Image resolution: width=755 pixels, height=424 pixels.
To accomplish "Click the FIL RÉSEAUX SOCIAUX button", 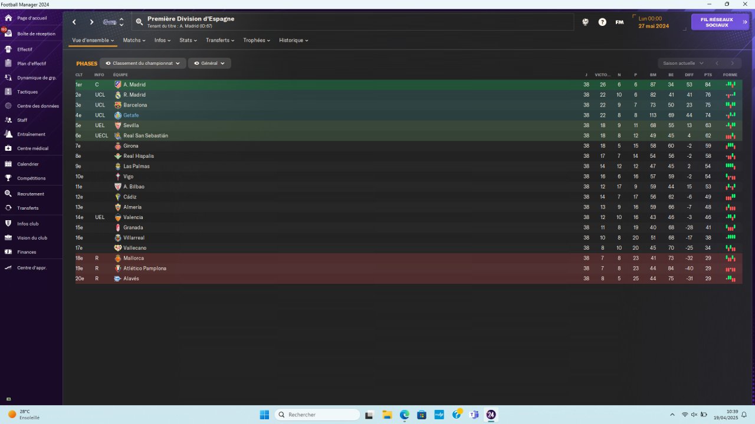I will pos(720,22).
